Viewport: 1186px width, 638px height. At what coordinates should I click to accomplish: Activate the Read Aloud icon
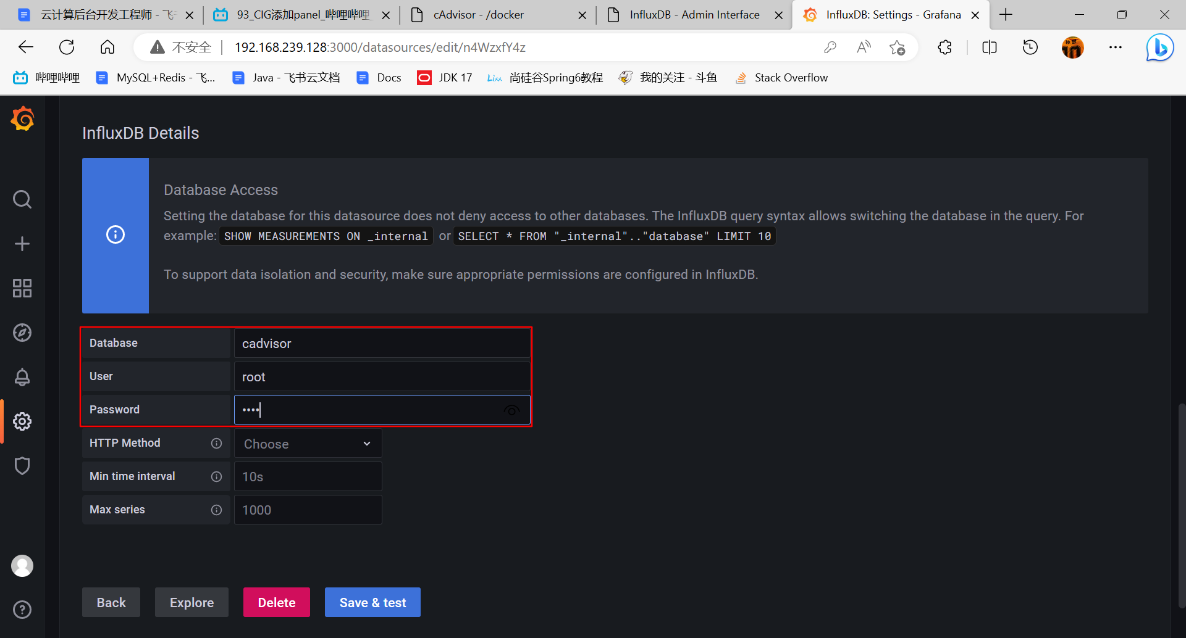click(864, 47)
